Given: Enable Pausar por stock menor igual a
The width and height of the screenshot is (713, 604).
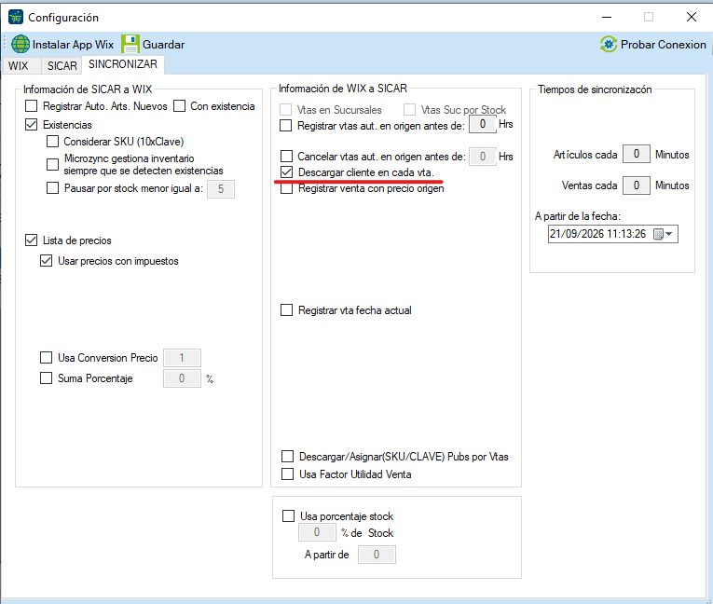Looking at the screenshot, I should click(53, 188).
